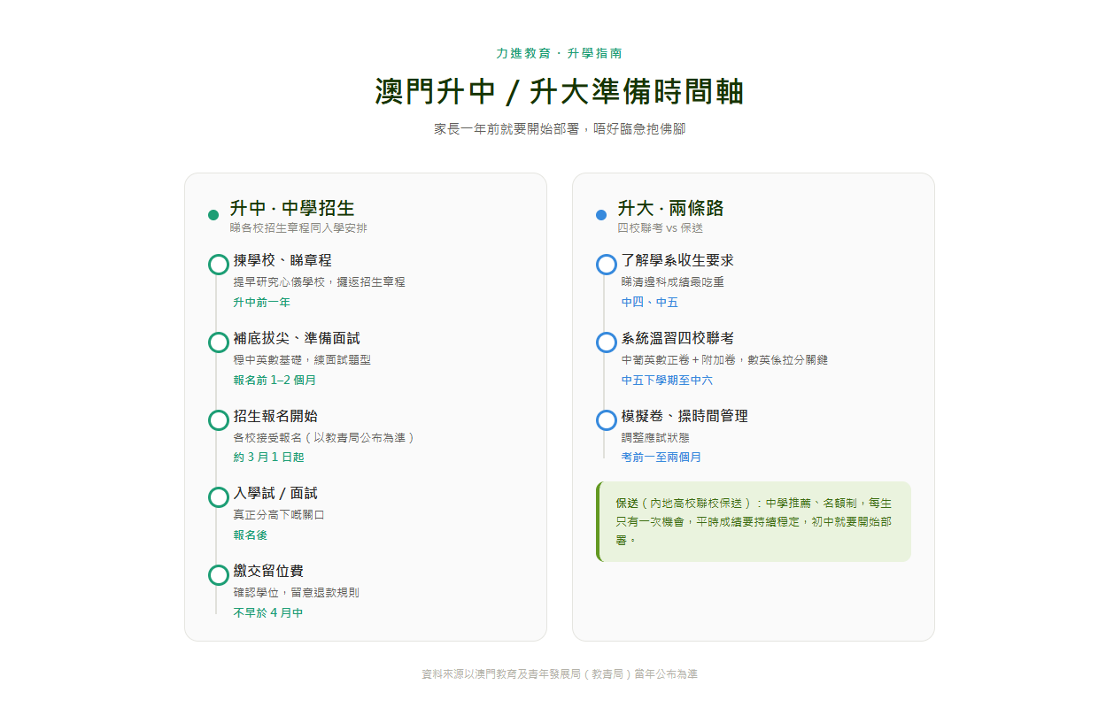Click green time label 報名前 1–2 個月

click(x=275, y=381)
